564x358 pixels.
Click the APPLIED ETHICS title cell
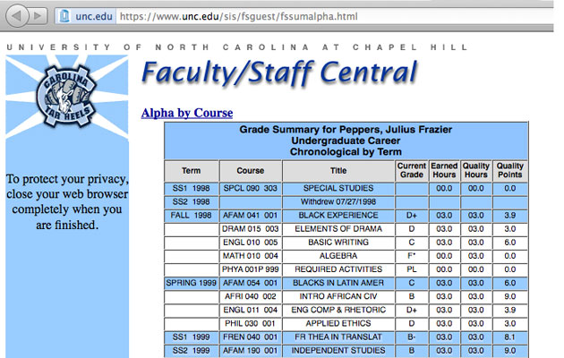[338, 323]
